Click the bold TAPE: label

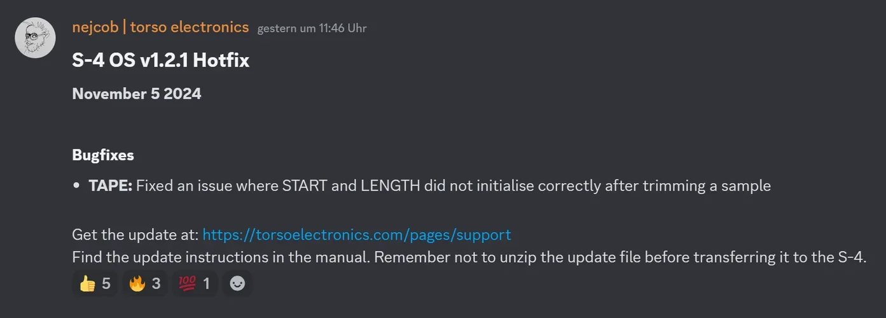coord(110,186)
